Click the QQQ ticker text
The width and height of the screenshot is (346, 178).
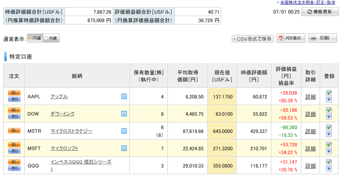click(33, 166)
